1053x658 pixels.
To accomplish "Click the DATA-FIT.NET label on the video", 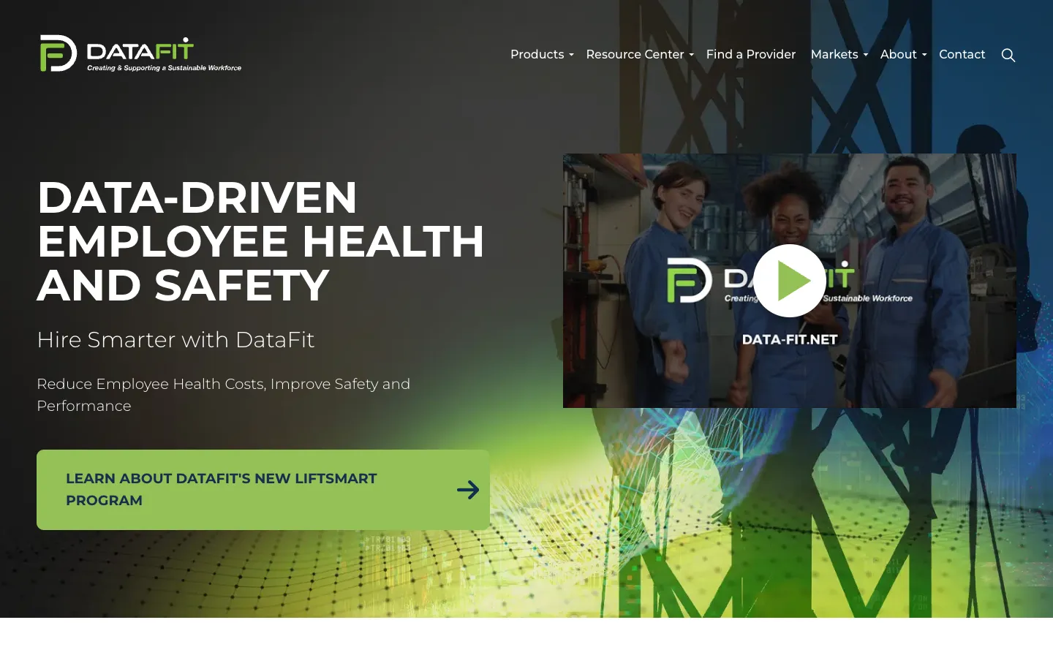I will click(790, 339).
